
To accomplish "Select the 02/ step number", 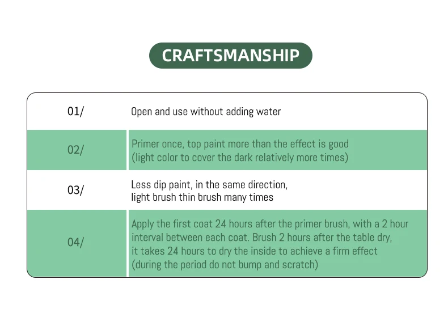I will (75, 150).
